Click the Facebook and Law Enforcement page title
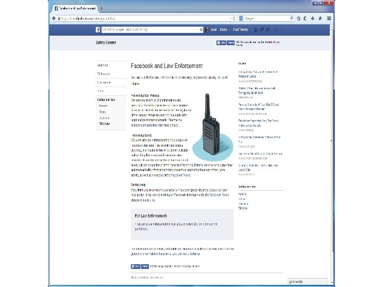 click(167, 66)
